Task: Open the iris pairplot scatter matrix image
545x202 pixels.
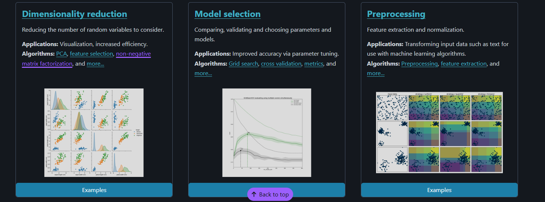Action: pos(94,133)
